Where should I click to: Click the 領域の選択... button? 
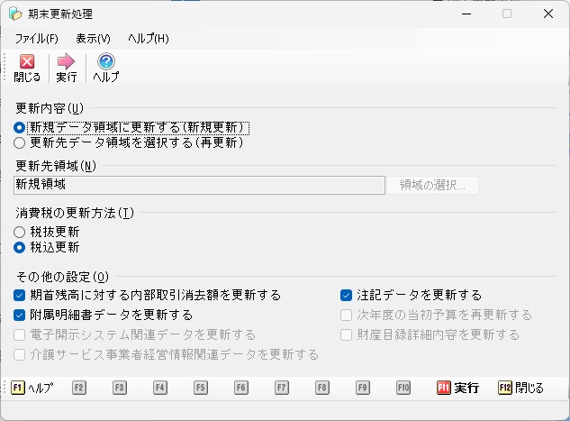coord(433,185)
